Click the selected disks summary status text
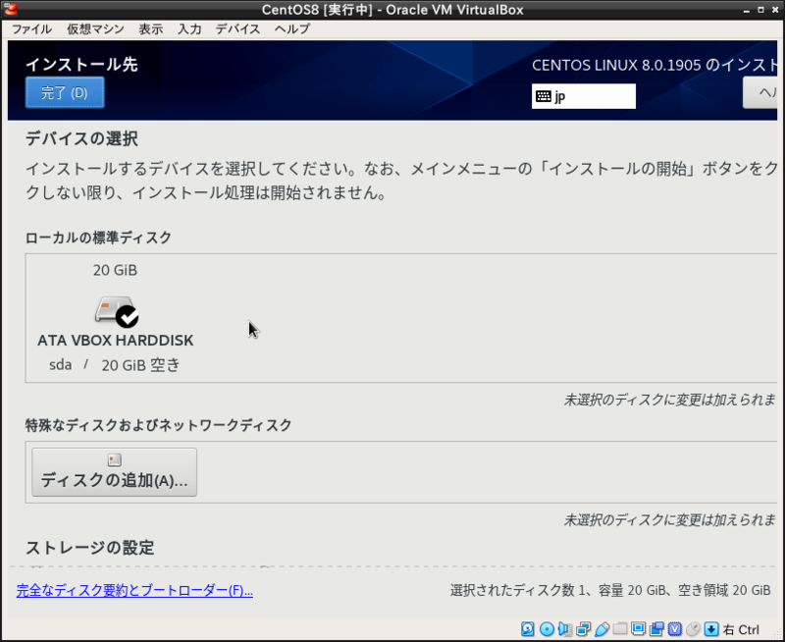Screen dimensions: 785x642 pos(610,590)
